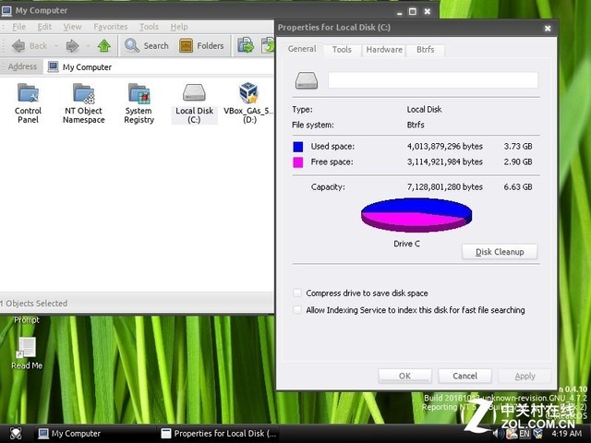Open the Tools menu in My Computer
Image resolution: width=591 pixels, height=443 pixels.
(x=149, y=27)
